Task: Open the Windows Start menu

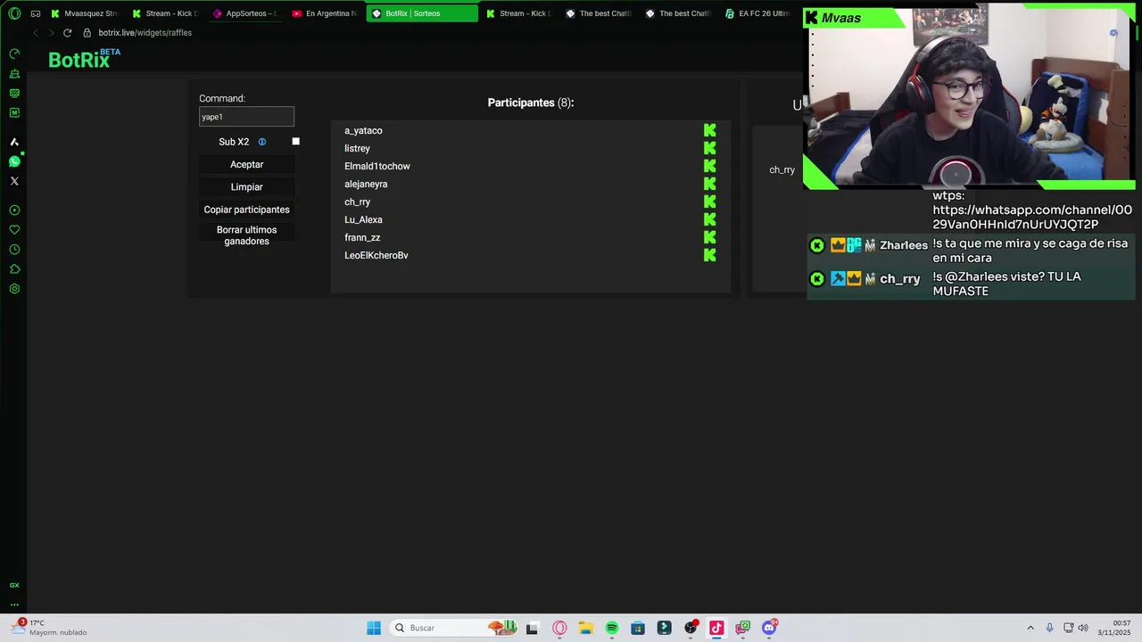Action: point(374,628)
